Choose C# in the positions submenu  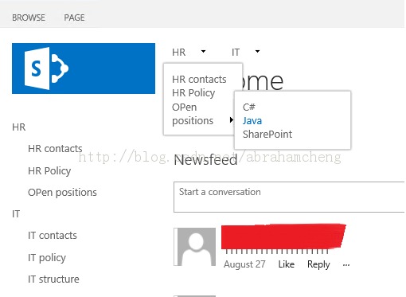click(x=249, y=107)
